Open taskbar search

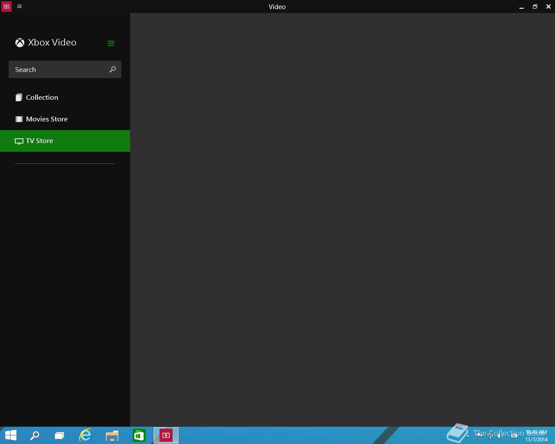coord(34,435)
